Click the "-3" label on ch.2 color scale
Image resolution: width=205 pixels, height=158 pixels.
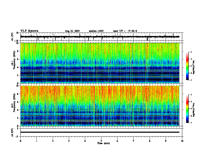pos(191,95)
